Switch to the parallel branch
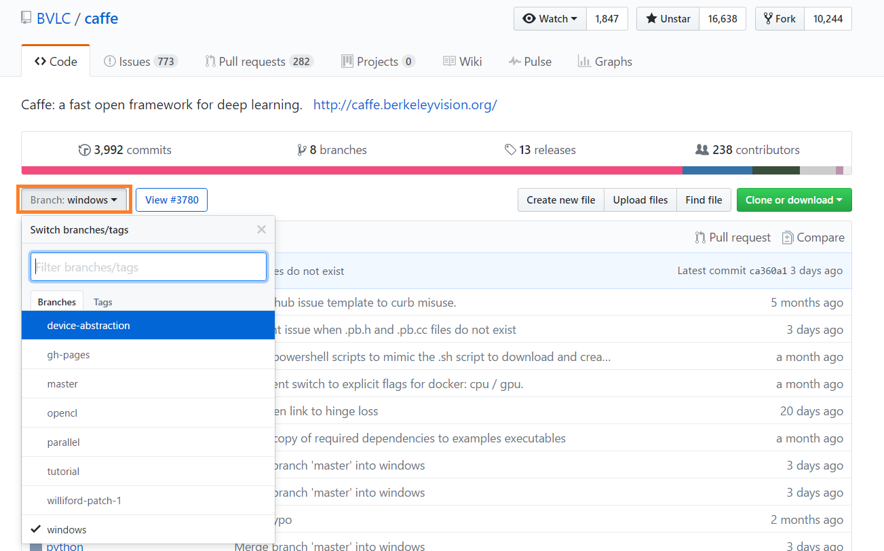Viewport: 884px width, 551px height. click(148, 442)
